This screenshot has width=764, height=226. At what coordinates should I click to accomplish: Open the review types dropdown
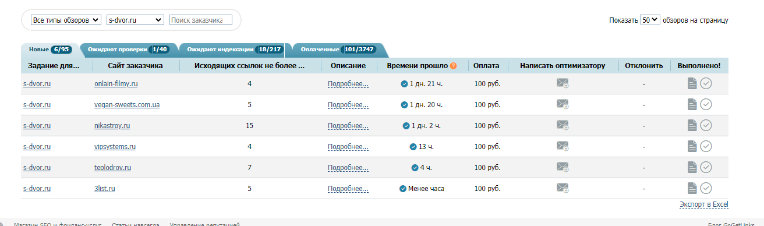pos(66,20)
